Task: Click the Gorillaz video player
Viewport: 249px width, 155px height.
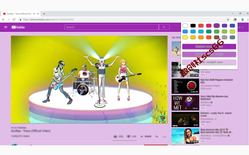Action: 89,79
